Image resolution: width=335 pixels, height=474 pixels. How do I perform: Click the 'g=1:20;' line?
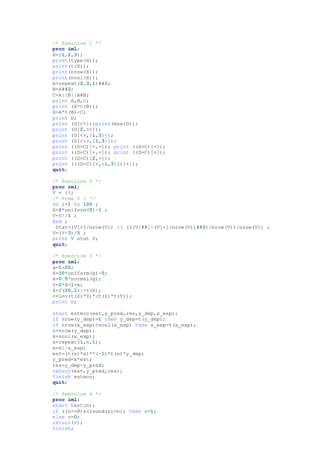point(63,268)
